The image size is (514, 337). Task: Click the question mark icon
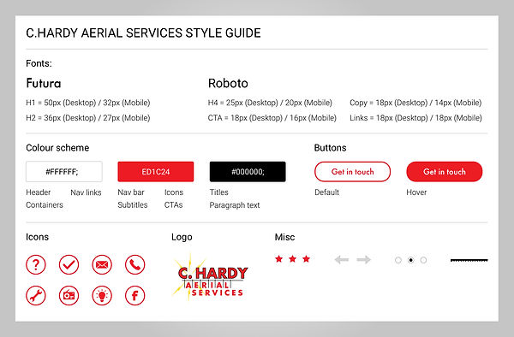click(x=36, y=264)
